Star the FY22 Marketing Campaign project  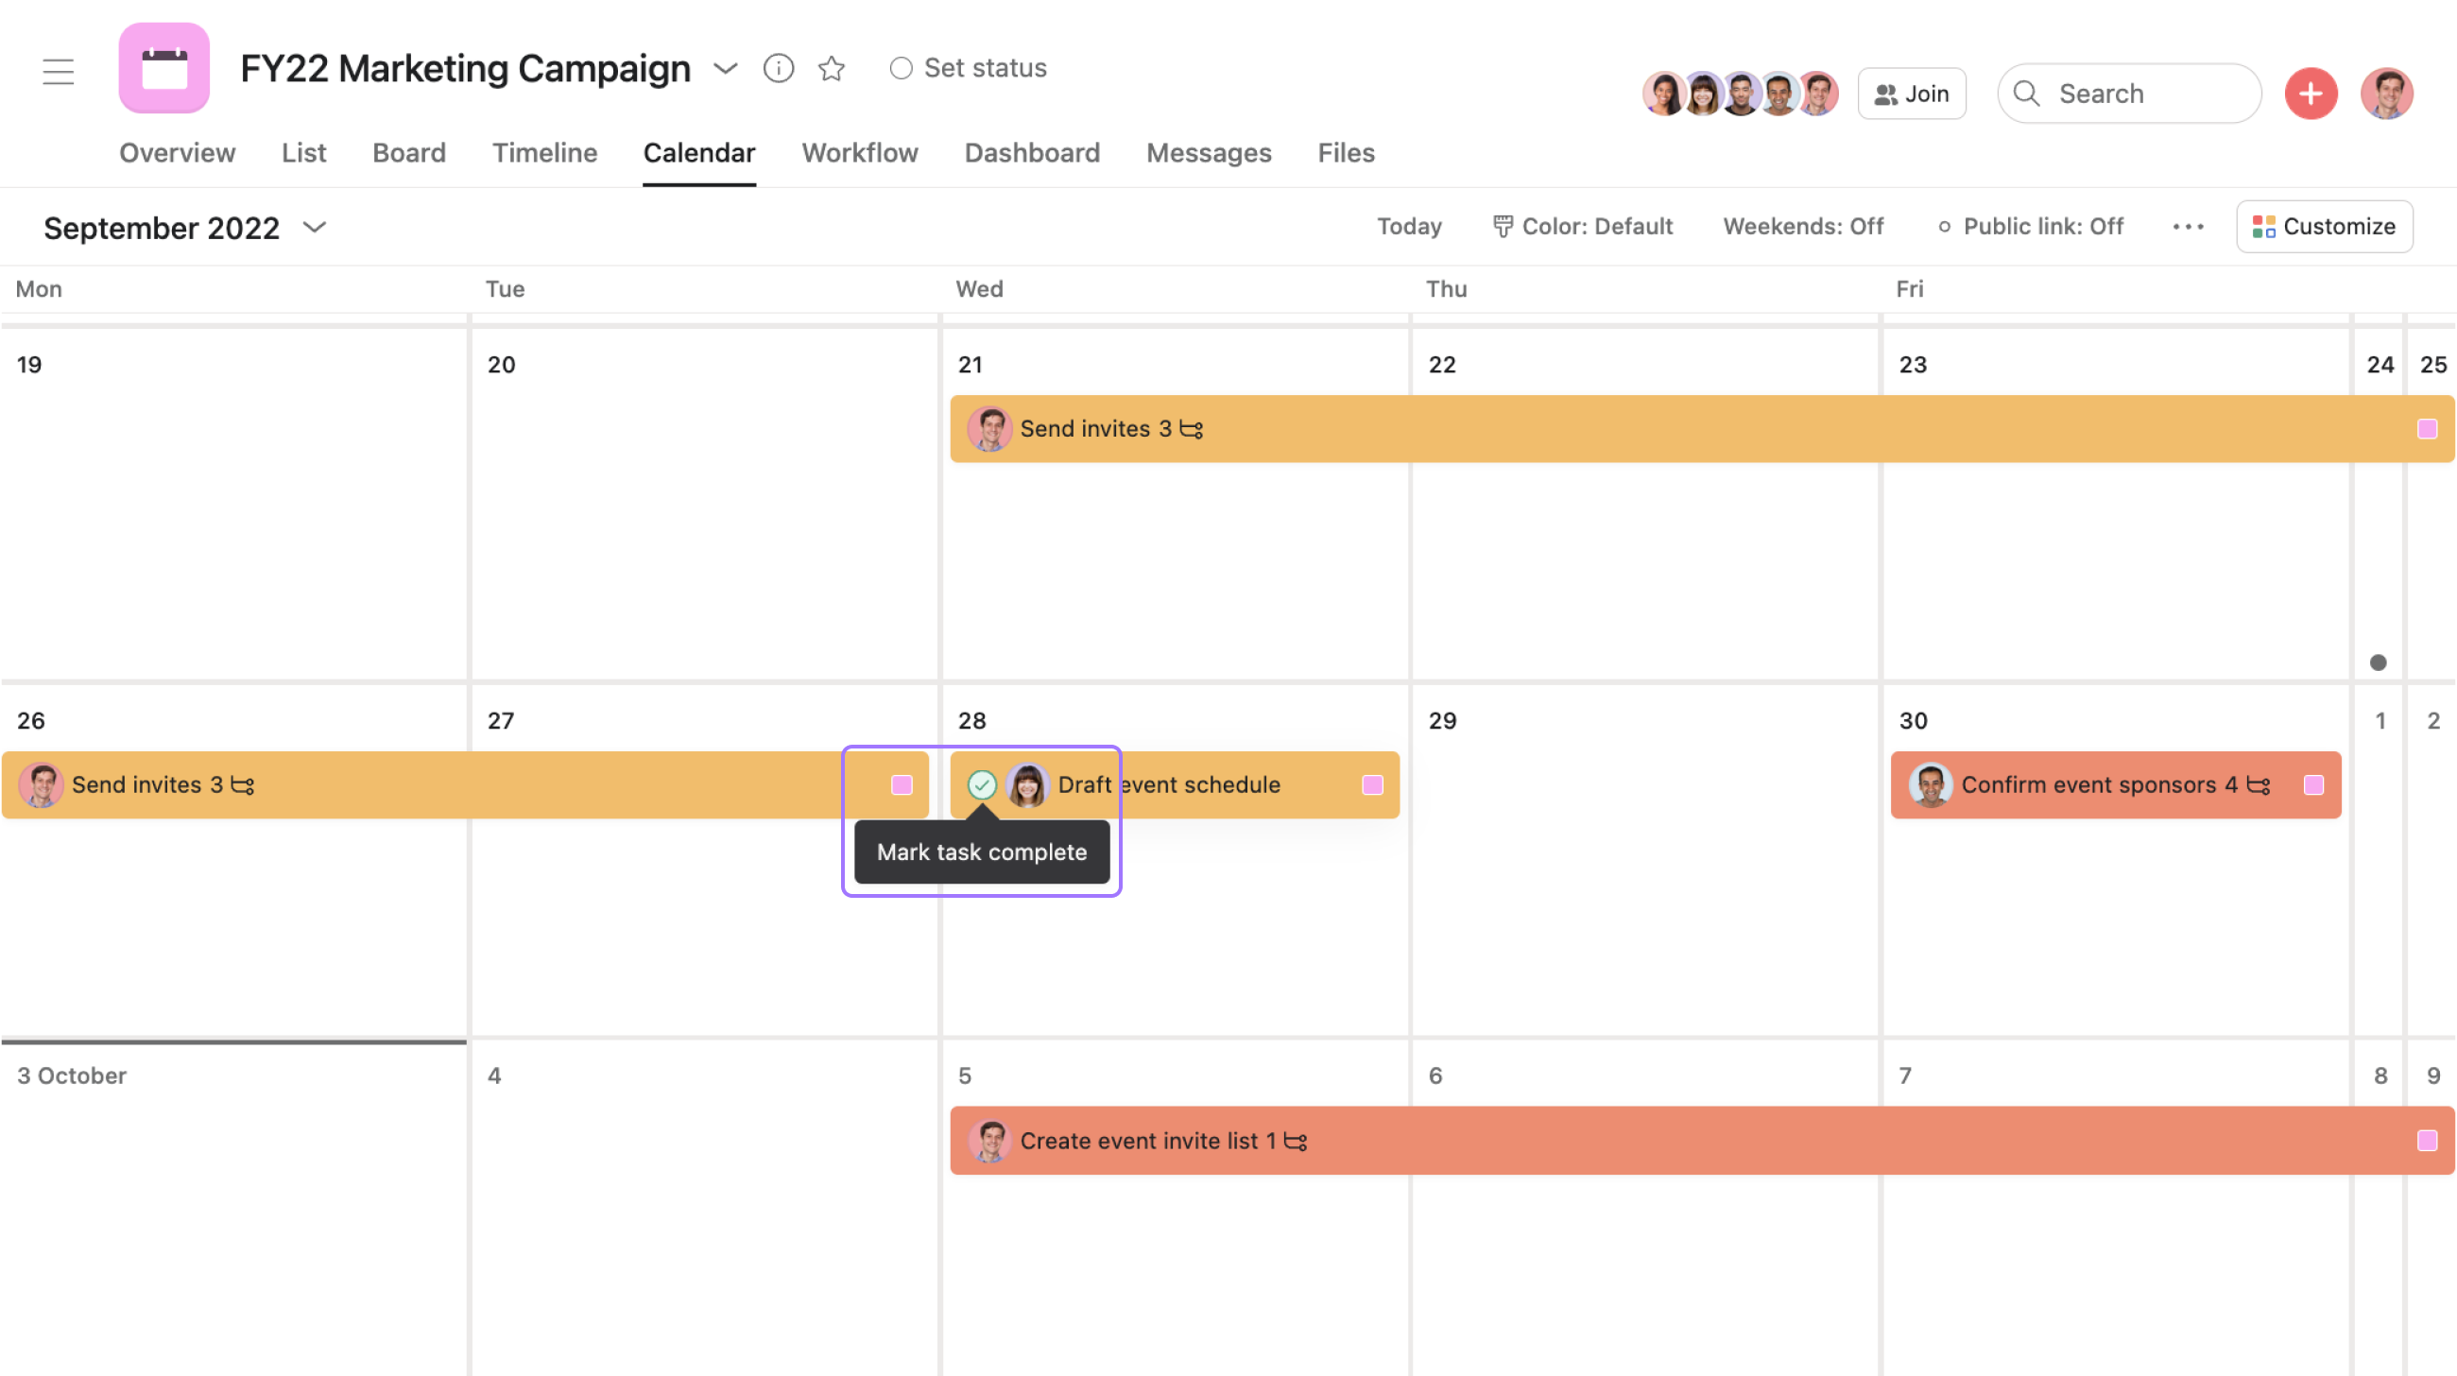(831, 68)
